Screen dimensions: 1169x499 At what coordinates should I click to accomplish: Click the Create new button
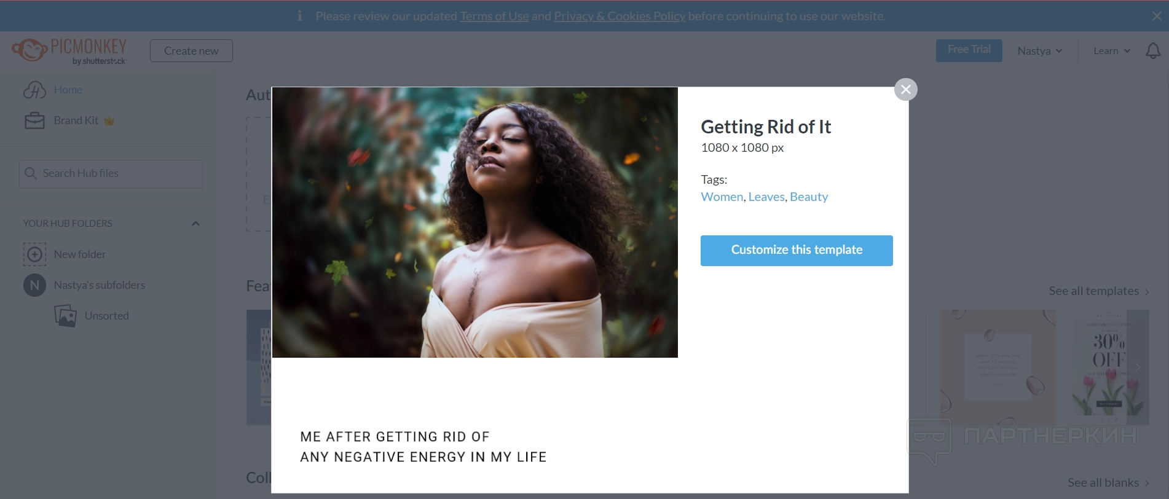(x=191, y=51)
